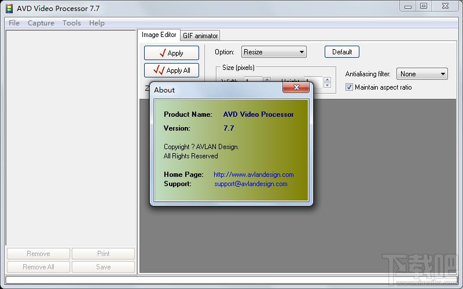Open the Tools menu
This screenshot has width=463, height=289.
click(x=72, y=23)
